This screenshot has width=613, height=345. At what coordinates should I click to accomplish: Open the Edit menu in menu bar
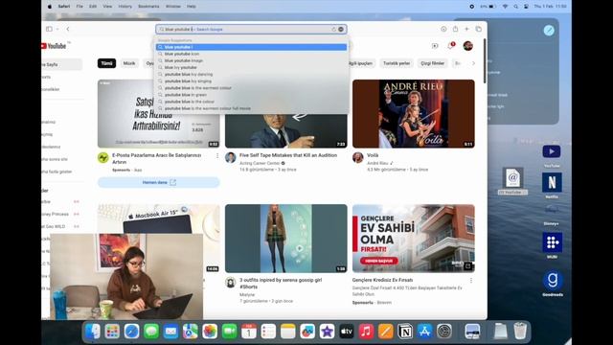tap(93, 7)
